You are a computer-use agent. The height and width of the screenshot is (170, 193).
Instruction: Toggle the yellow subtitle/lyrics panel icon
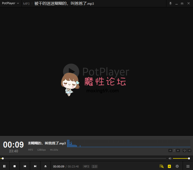[169, 166]
